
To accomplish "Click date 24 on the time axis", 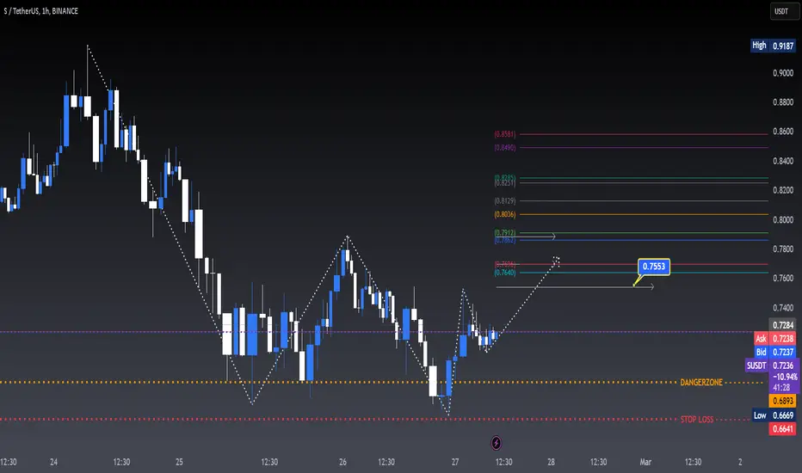I will pos(53,463).
